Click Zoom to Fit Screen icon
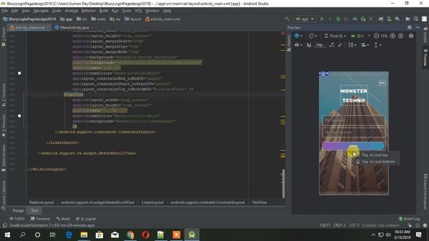This screenshot has height=241, width=429. click(x=401, y=35)
